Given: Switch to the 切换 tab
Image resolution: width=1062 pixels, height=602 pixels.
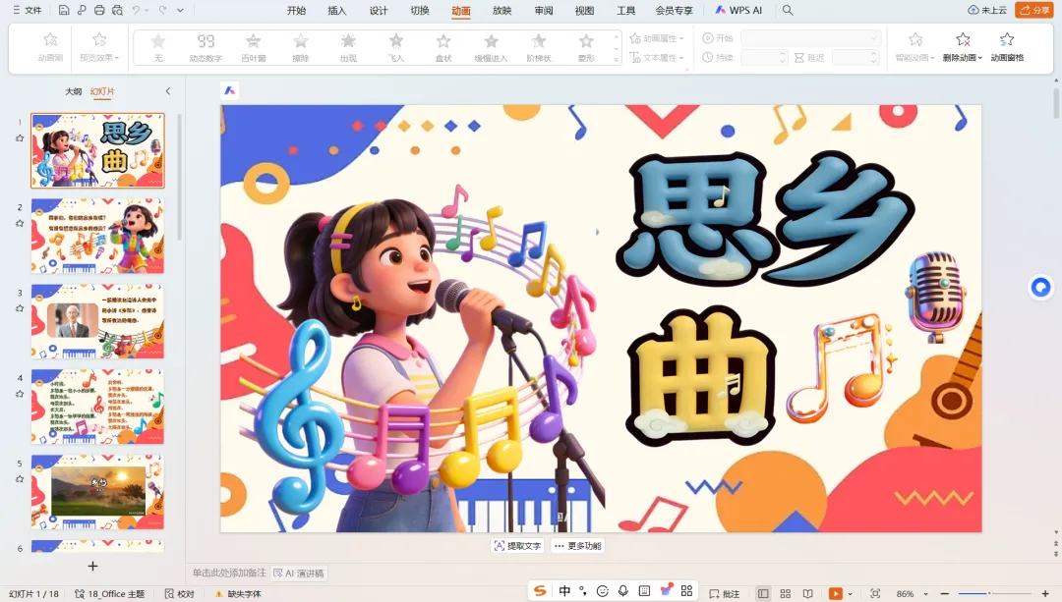Looking at the screenshot, I should coord(420,10).
